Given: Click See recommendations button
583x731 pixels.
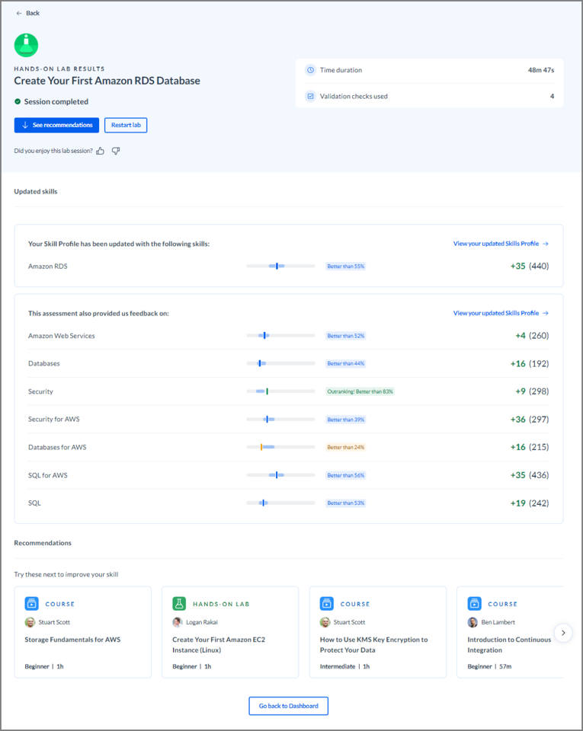Looking at the screenshot, I should pyautogui.click(x=56, y=125).
